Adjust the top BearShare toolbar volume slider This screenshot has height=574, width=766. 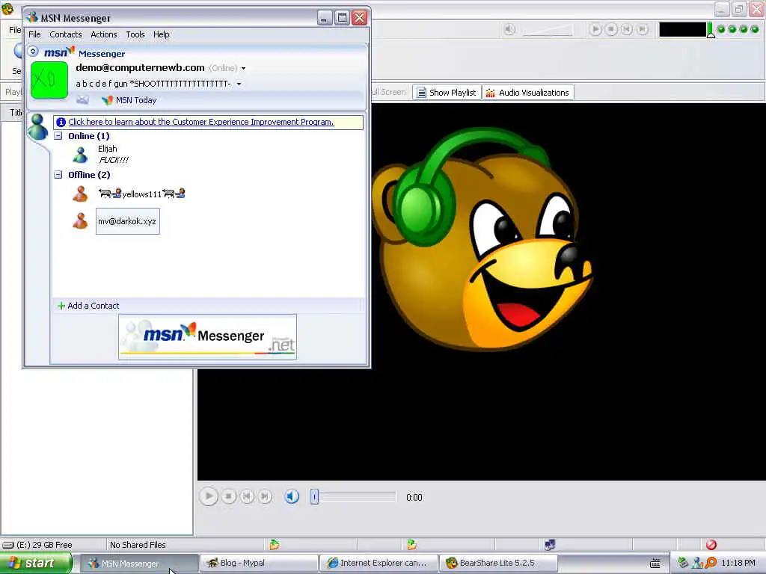coord(547,30)
